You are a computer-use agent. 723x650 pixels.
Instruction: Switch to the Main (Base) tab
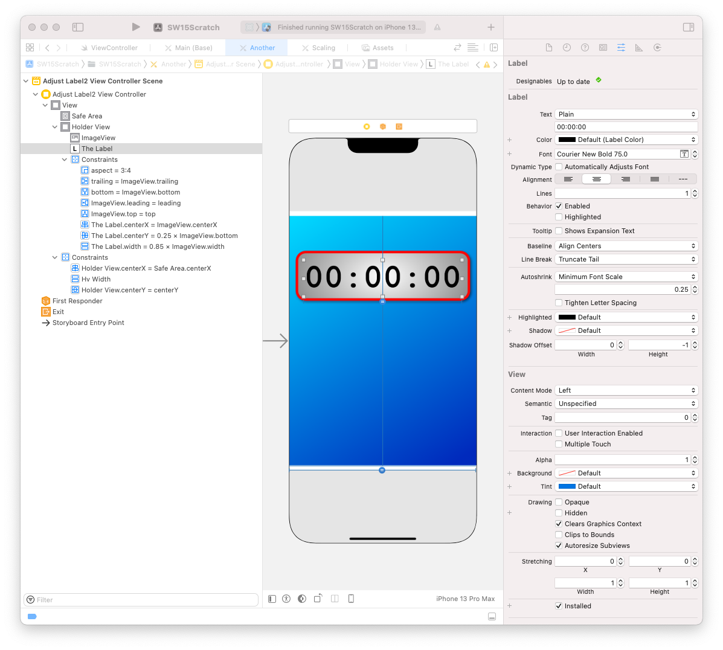coord(188,48)
